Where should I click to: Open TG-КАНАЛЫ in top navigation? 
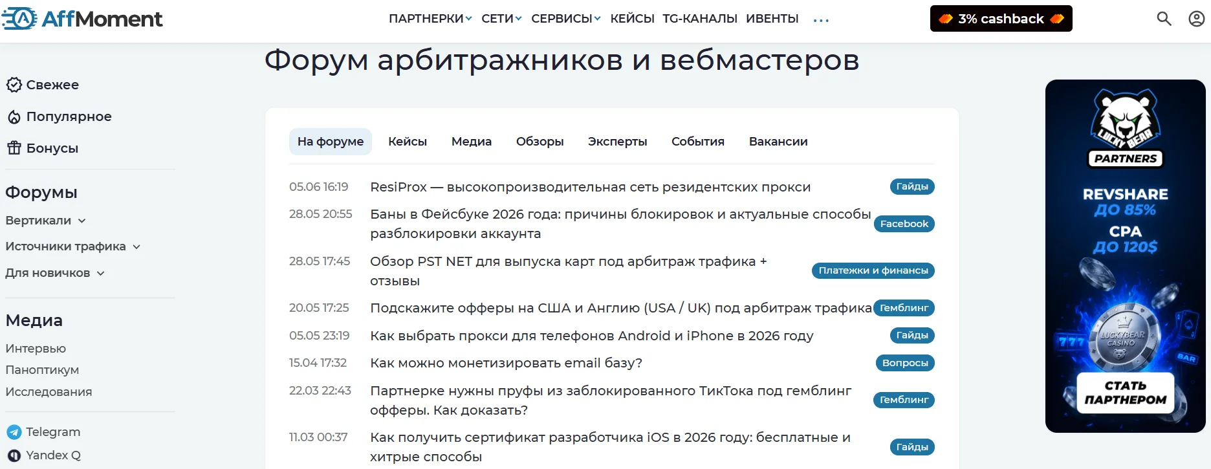(x=700, y=19)
